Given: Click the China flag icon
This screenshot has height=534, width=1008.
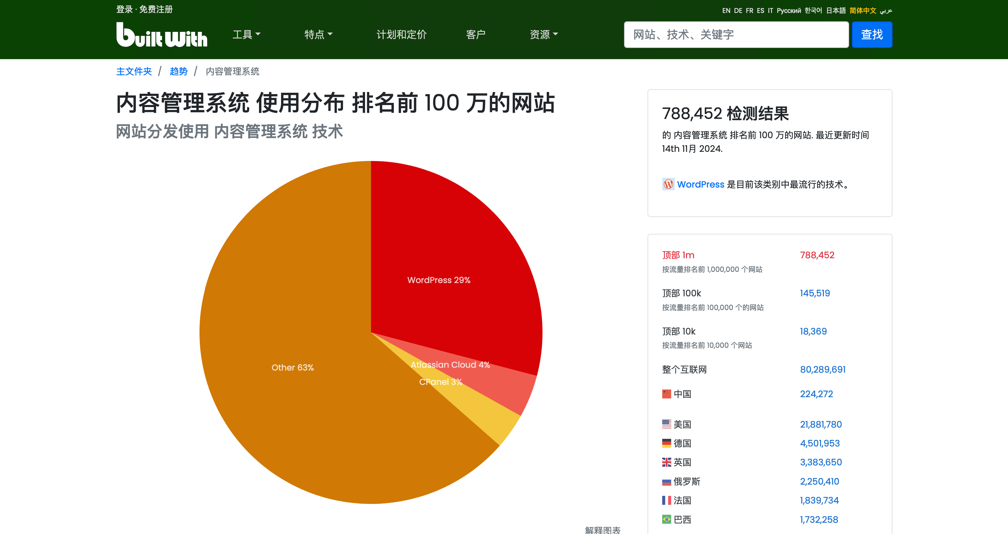Looking at the screenshot, I should [666, 394].
